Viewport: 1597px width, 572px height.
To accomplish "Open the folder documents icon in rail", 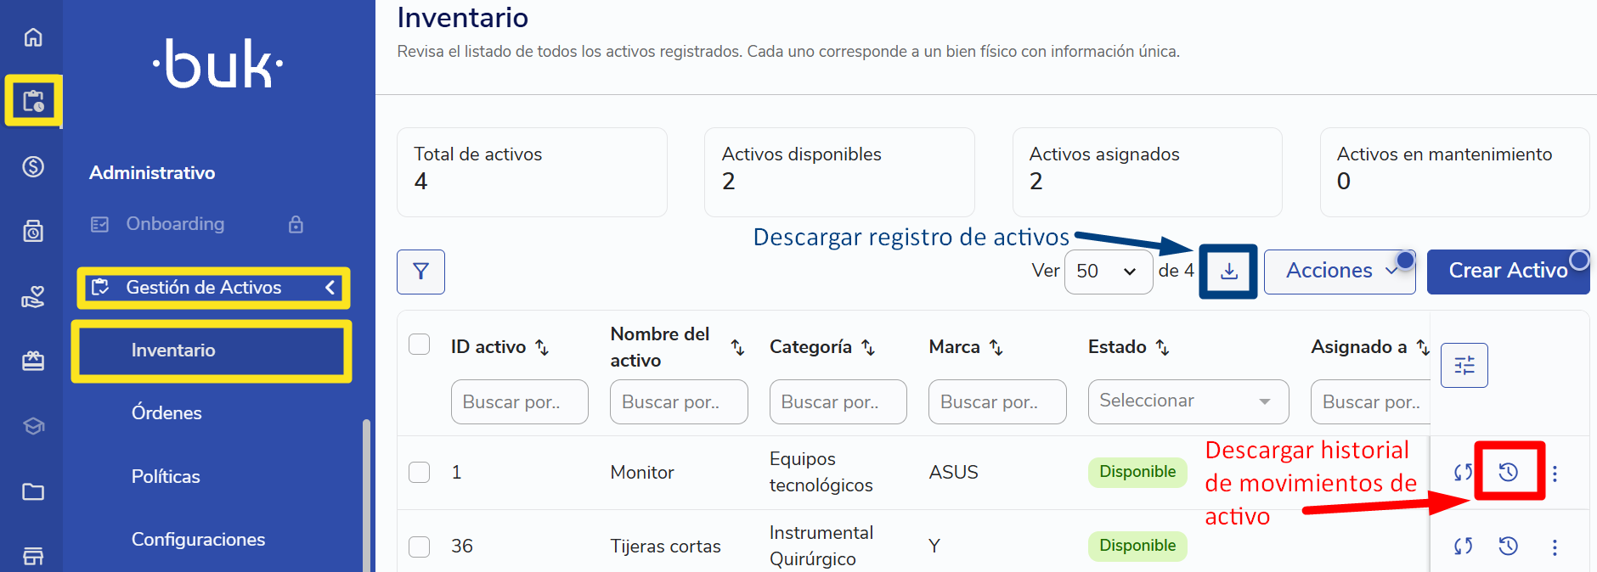I will 33,491.
